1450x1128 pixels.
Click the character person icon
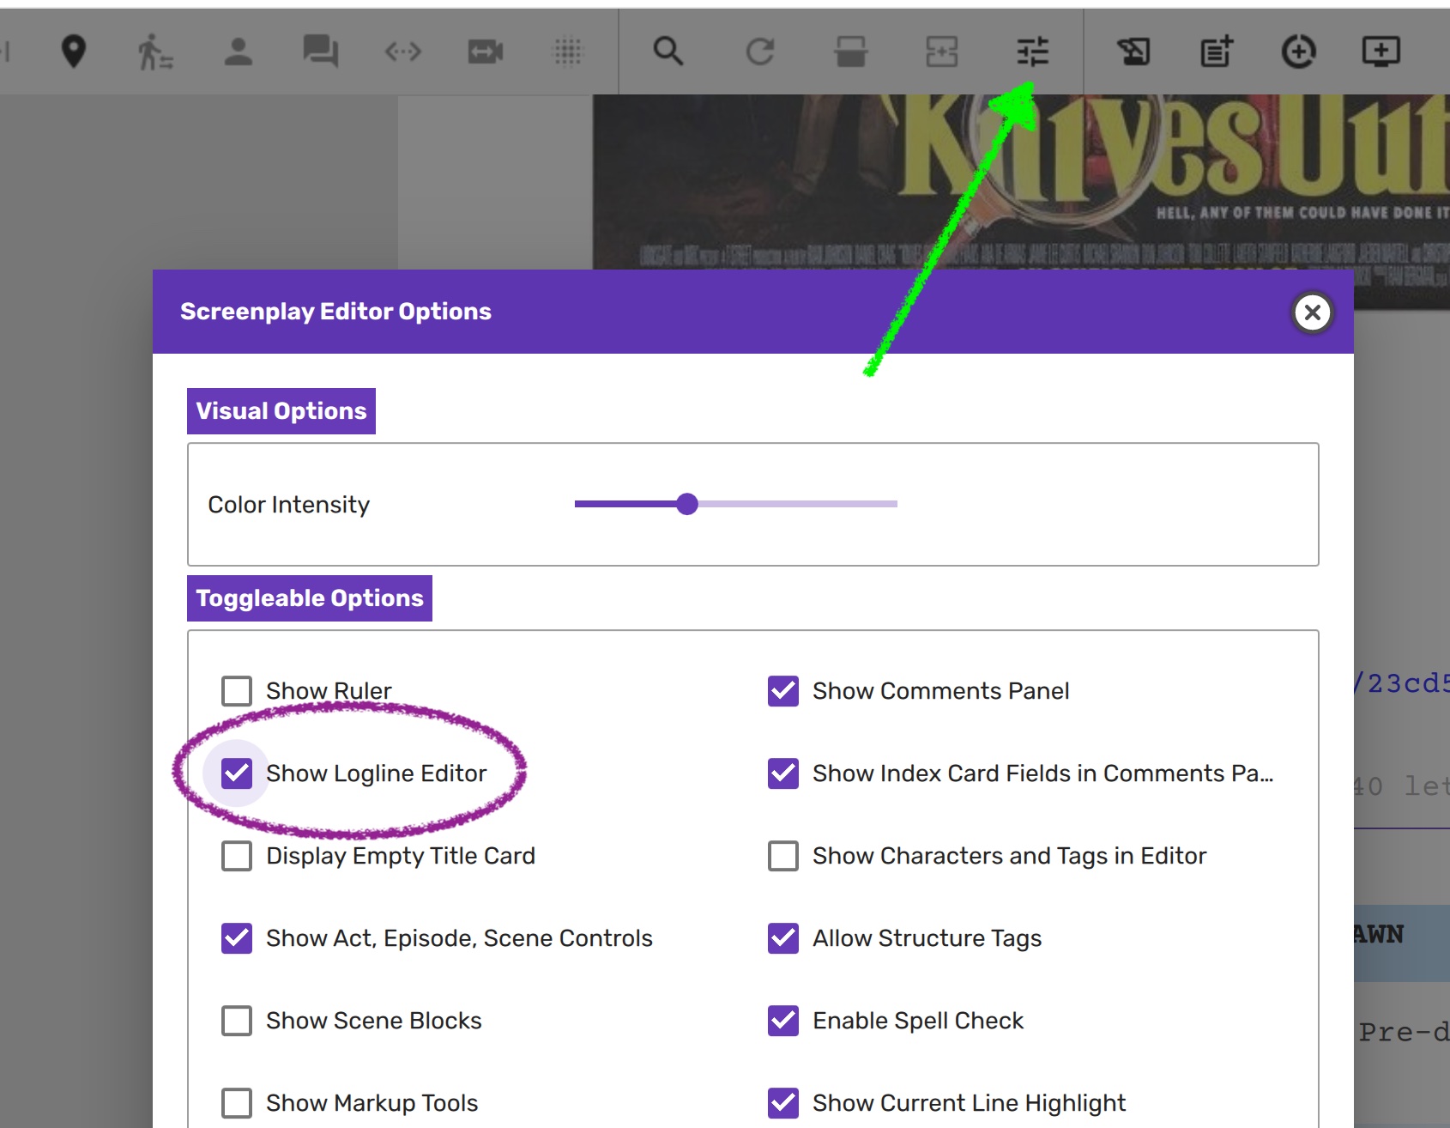(238, 52)
